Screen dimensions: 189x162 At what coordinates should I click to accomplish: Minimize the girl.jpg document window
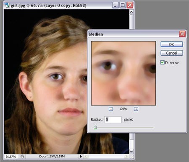(x=115, y=5)
